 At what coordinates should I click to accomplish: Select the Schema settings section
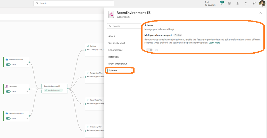point(113,70)
